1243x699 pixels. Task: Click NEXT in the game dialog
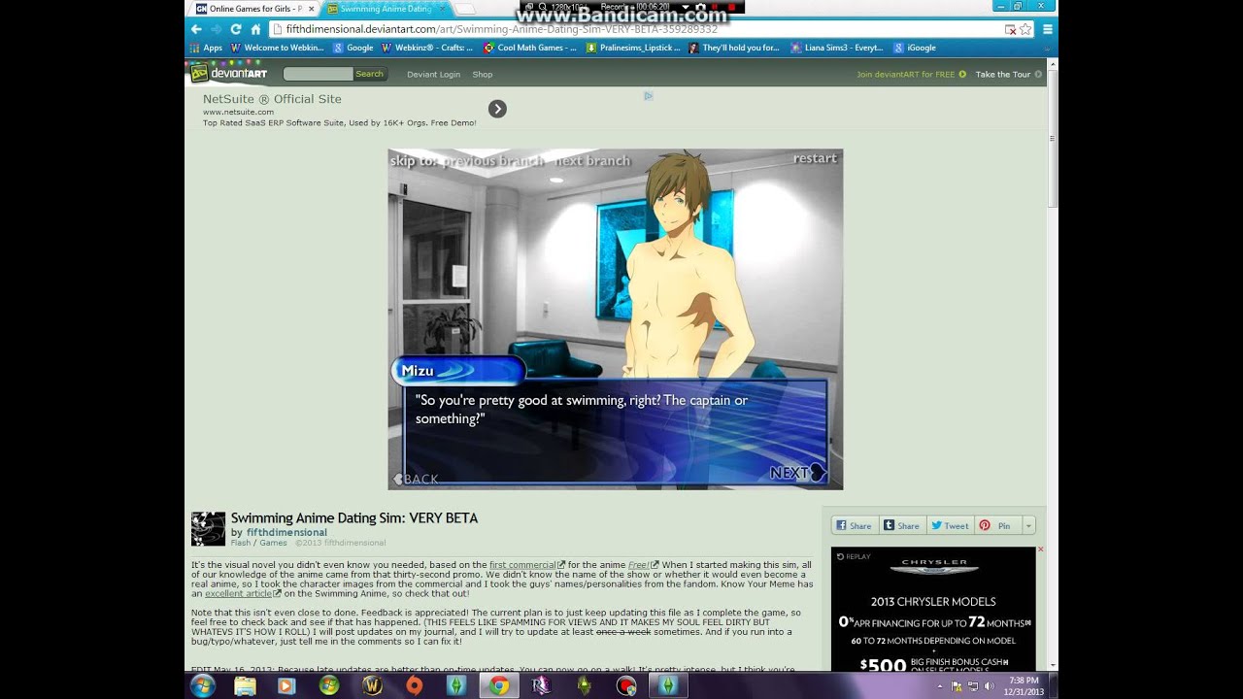[x=796, y=473]
